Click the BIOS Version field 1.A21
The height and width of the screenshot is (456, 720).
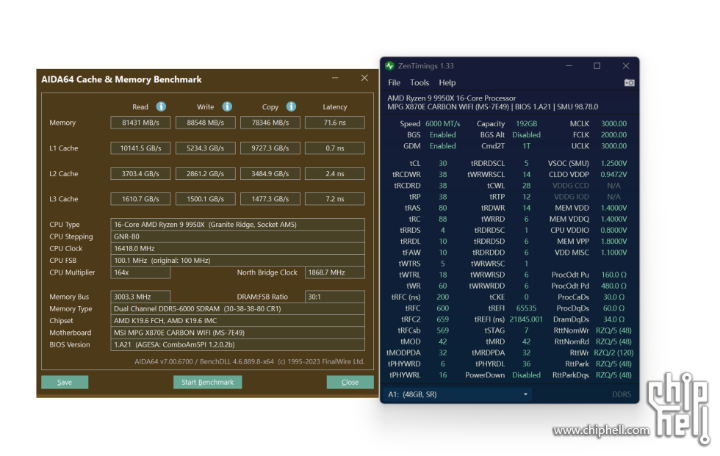[238, 344]
